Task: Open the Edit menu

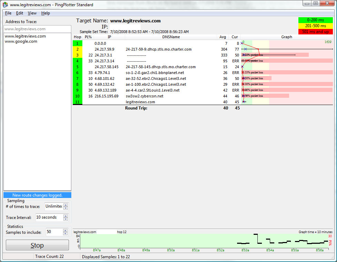Action: (x=20, y=13)
